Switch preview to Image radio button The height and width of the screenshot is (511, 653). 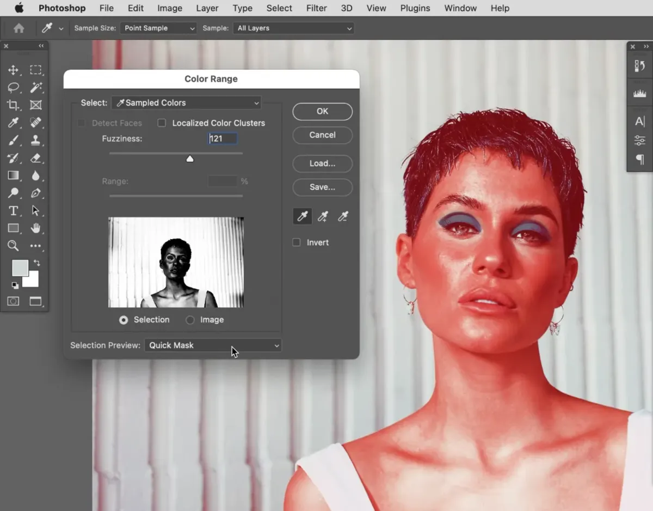pyautogui.click(x=191, y=320)
